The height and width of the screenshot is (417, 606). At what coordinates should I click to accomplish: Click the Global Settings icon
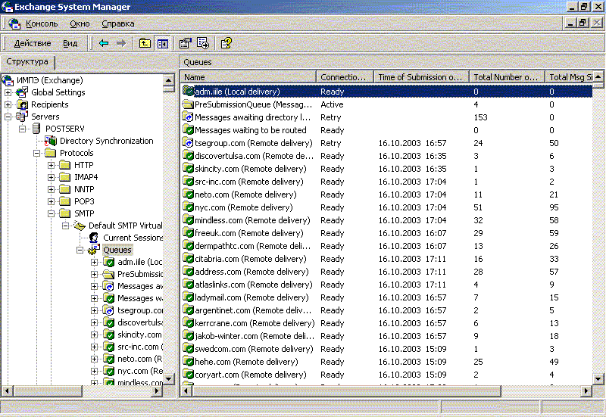pyautogui.click(x=22, y=92)
